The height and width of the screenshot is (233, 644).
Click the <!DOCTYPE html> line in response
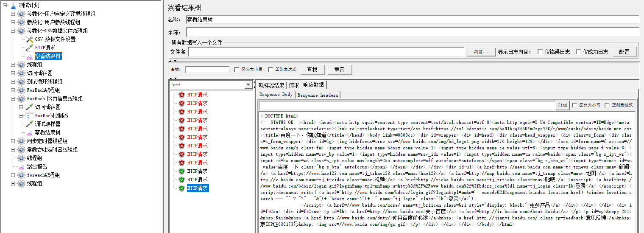(279, 116)
